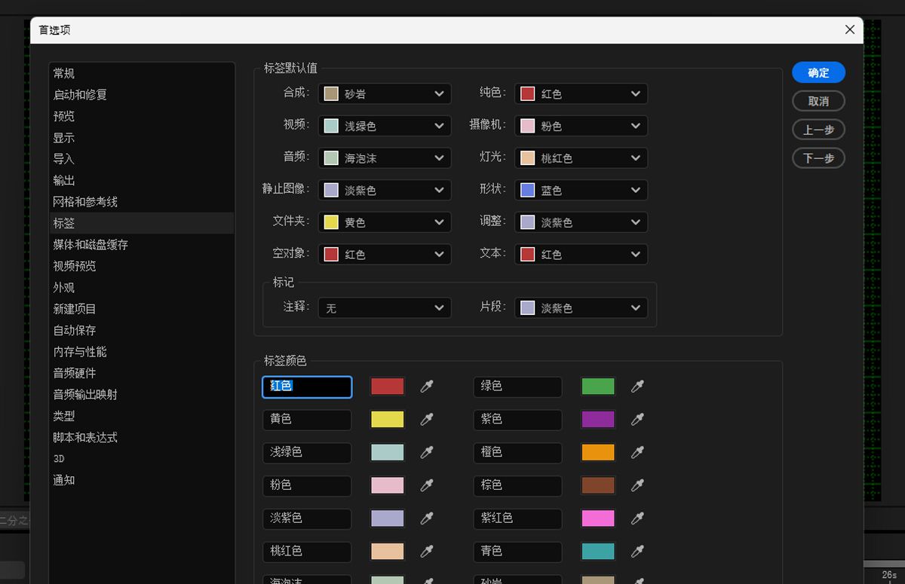The image size is (905, 584).
Task: Switch to the 外观 preferences section
Action: (64, 287)
